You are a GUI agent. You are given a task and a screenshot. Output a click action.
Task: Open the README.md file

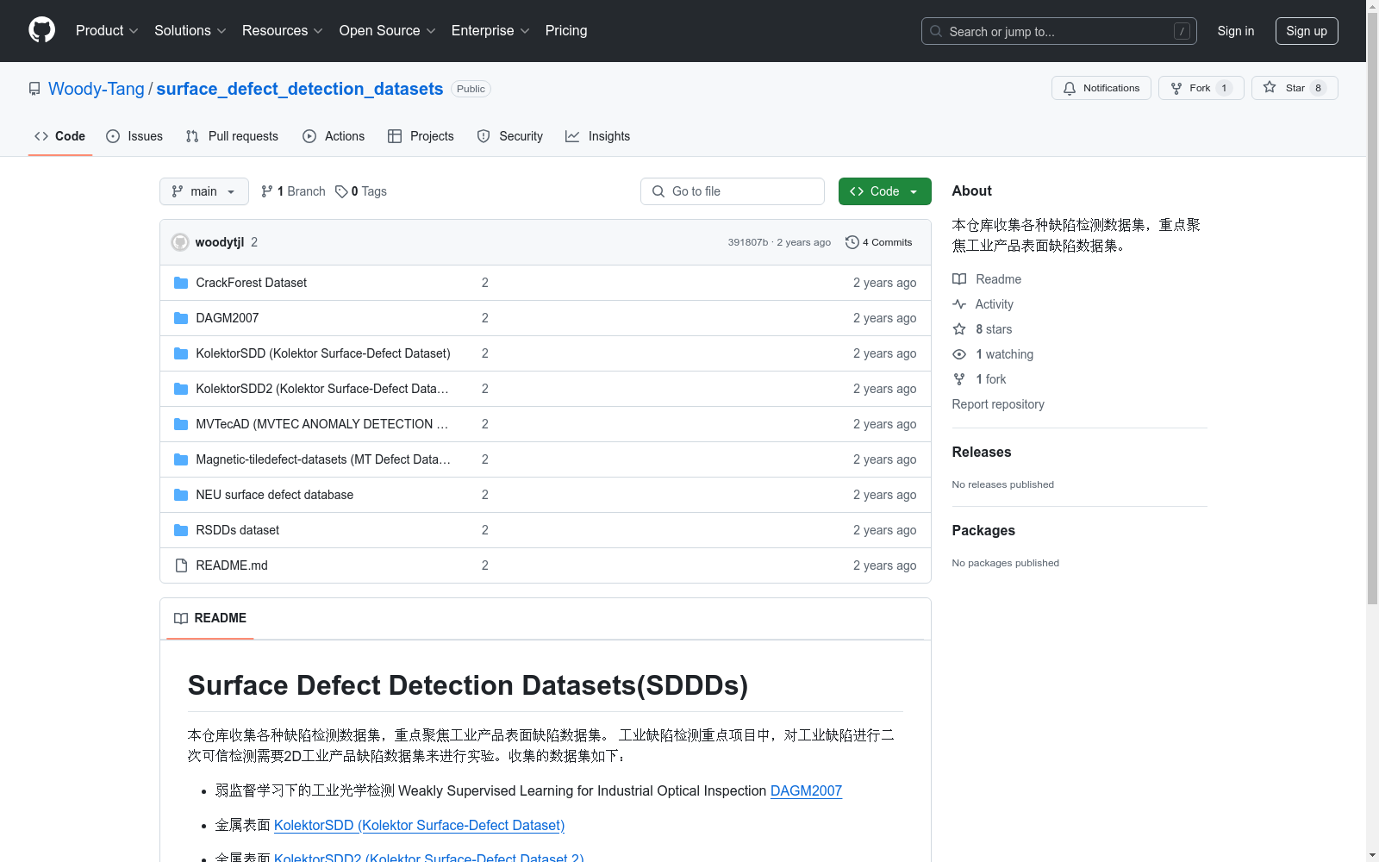(x=232, y=565)
